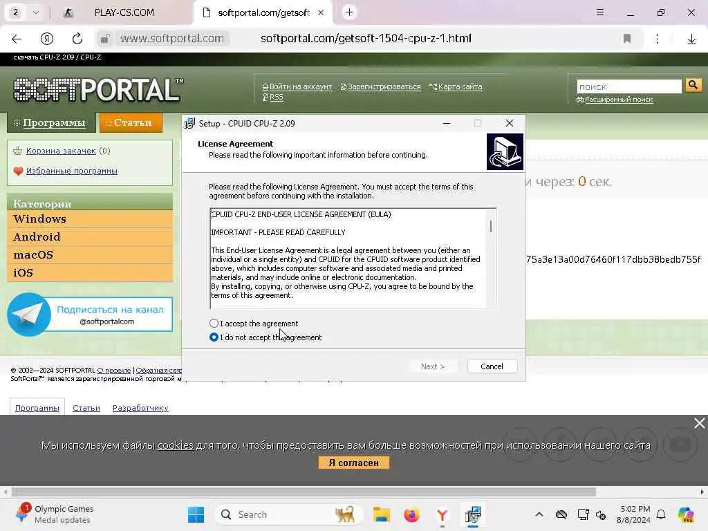Viewport: 708px width, 531px height.
Task: Open the Copilot icon in the taskbar
Action: pos(686,514)
